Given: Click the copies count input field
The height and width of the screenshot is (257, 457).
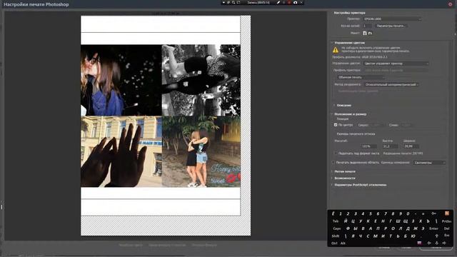Looking at the screenshot, I should (x=367, y=26).
